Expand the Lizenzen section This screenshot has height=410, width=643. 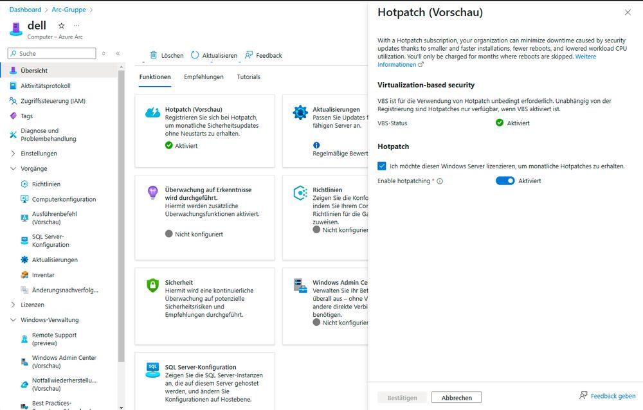[13, 305]
